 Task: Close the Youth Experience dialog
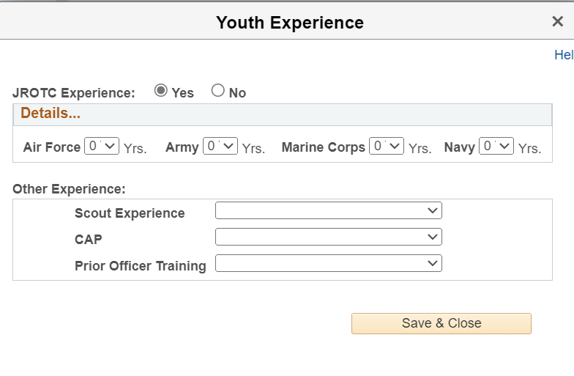558,22
